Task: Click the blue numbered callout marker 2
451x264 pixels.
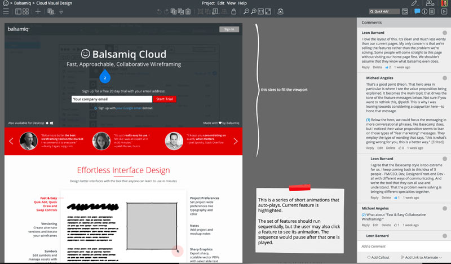Action: click(x=104, y=77)
